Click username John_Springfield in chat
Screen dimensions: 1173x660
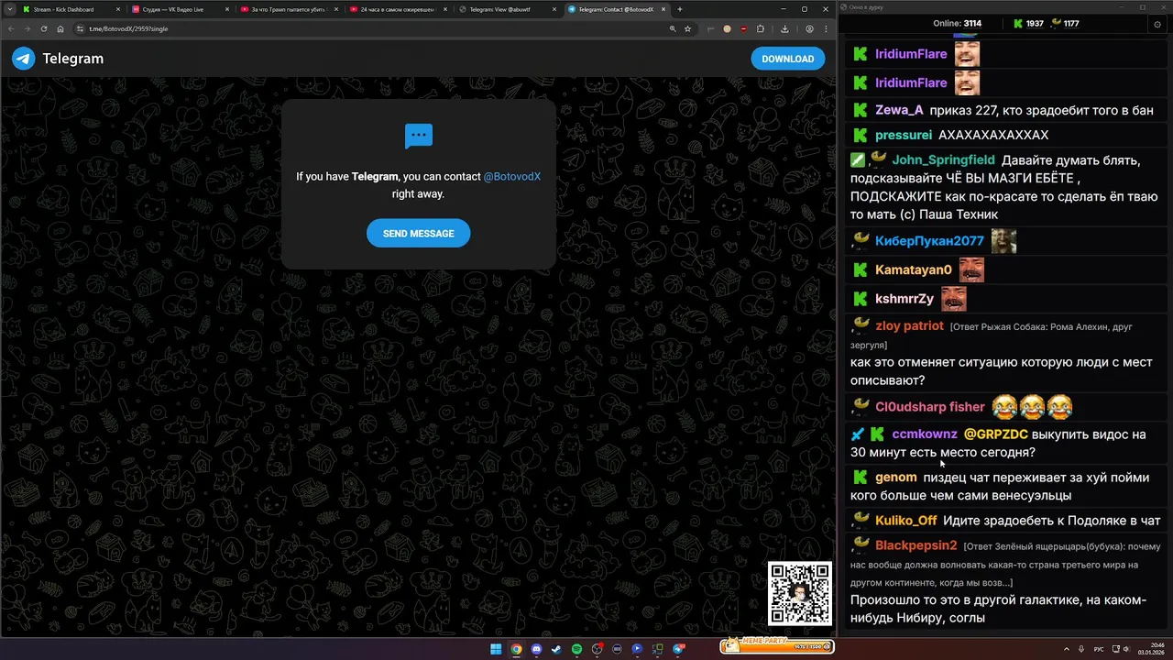click(x=943, y=160)
